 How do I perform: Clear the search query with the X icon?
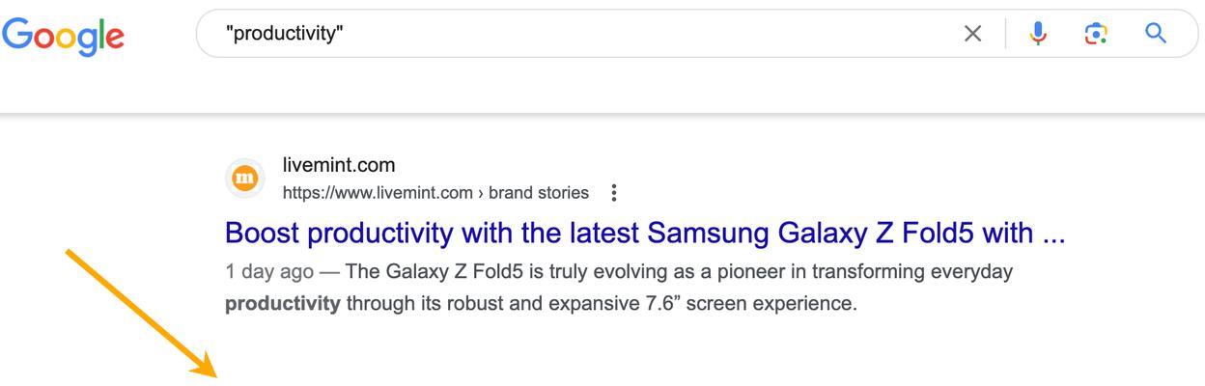pyautogui.click(x=972, y=34)
